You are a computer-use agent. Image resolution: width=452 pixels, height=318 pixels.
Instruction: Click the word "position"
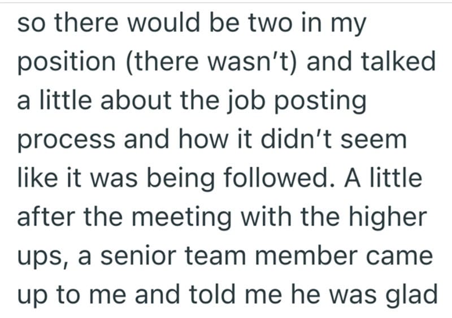pos(64,63)
